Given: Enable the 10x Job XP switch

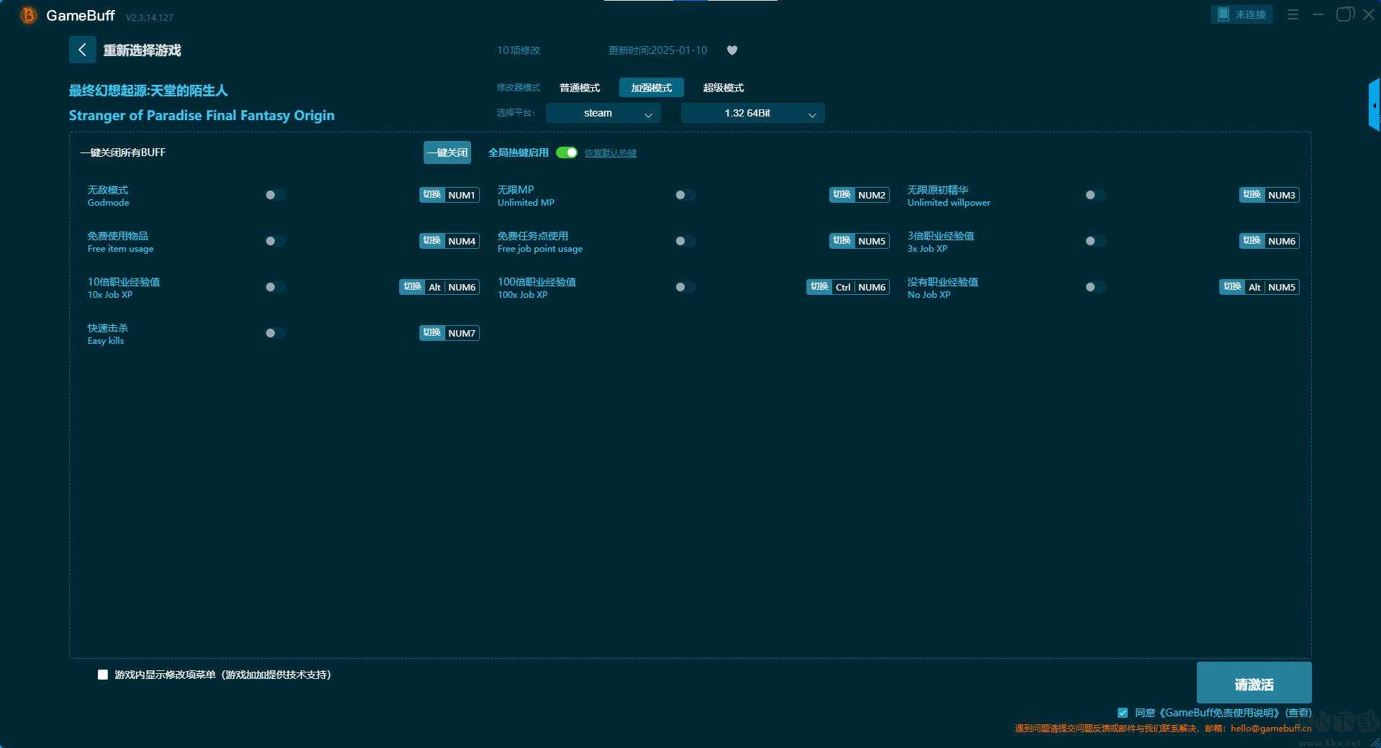Looking at the screenshot, I should [x=275, y=287].
